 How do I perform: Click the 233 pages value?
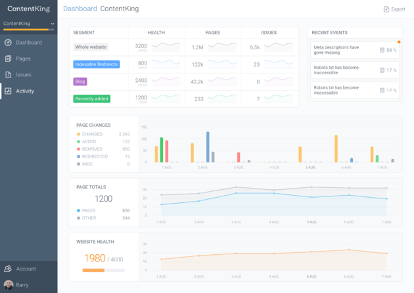[199, 99]
